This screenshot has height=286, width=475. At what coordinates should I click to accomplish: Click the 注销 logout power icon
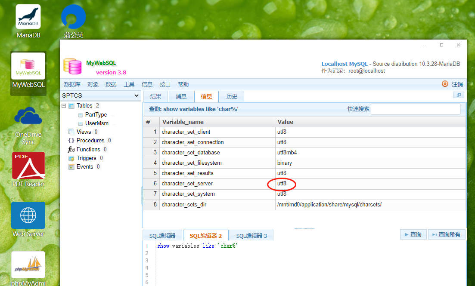coord(445,84)
